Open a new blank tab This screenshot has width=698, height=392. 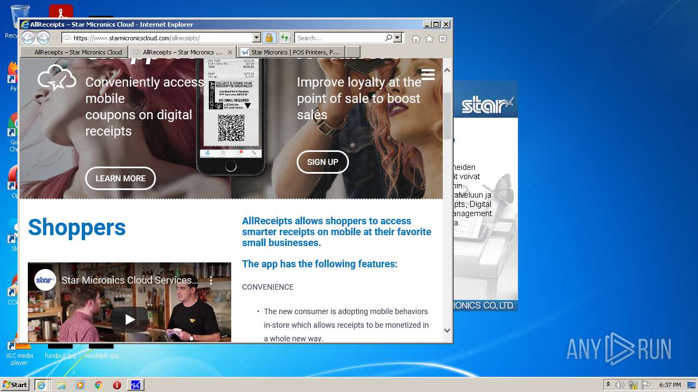[353, 52]
